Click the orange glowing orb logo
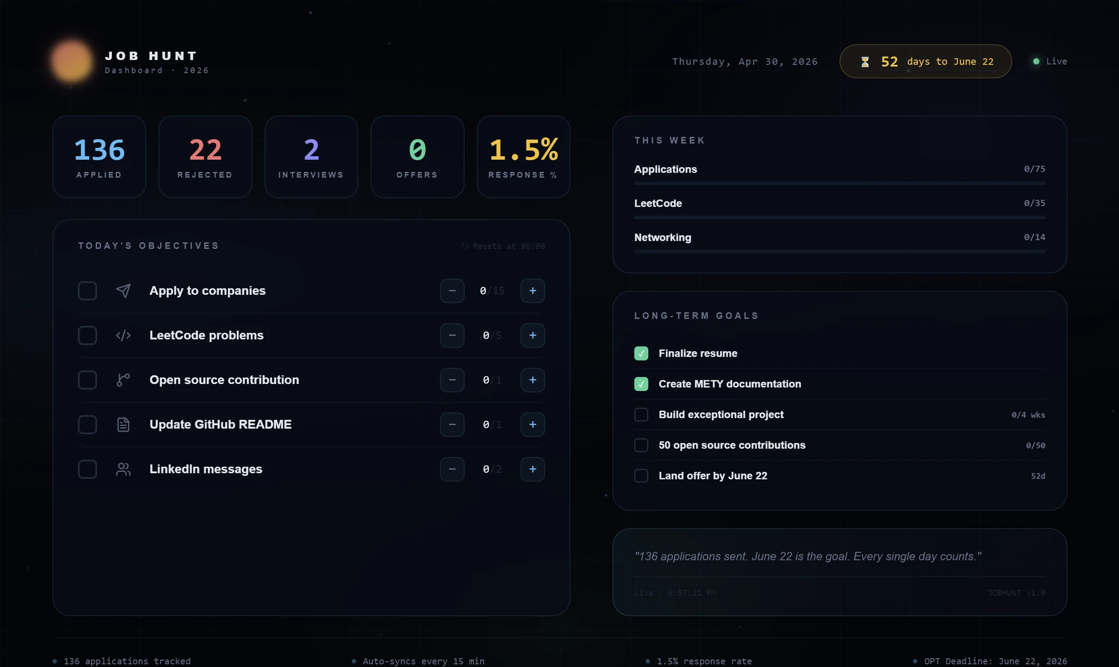This screenshot has width=1119, height=667. pyautogui.click(x=71, y=61)
